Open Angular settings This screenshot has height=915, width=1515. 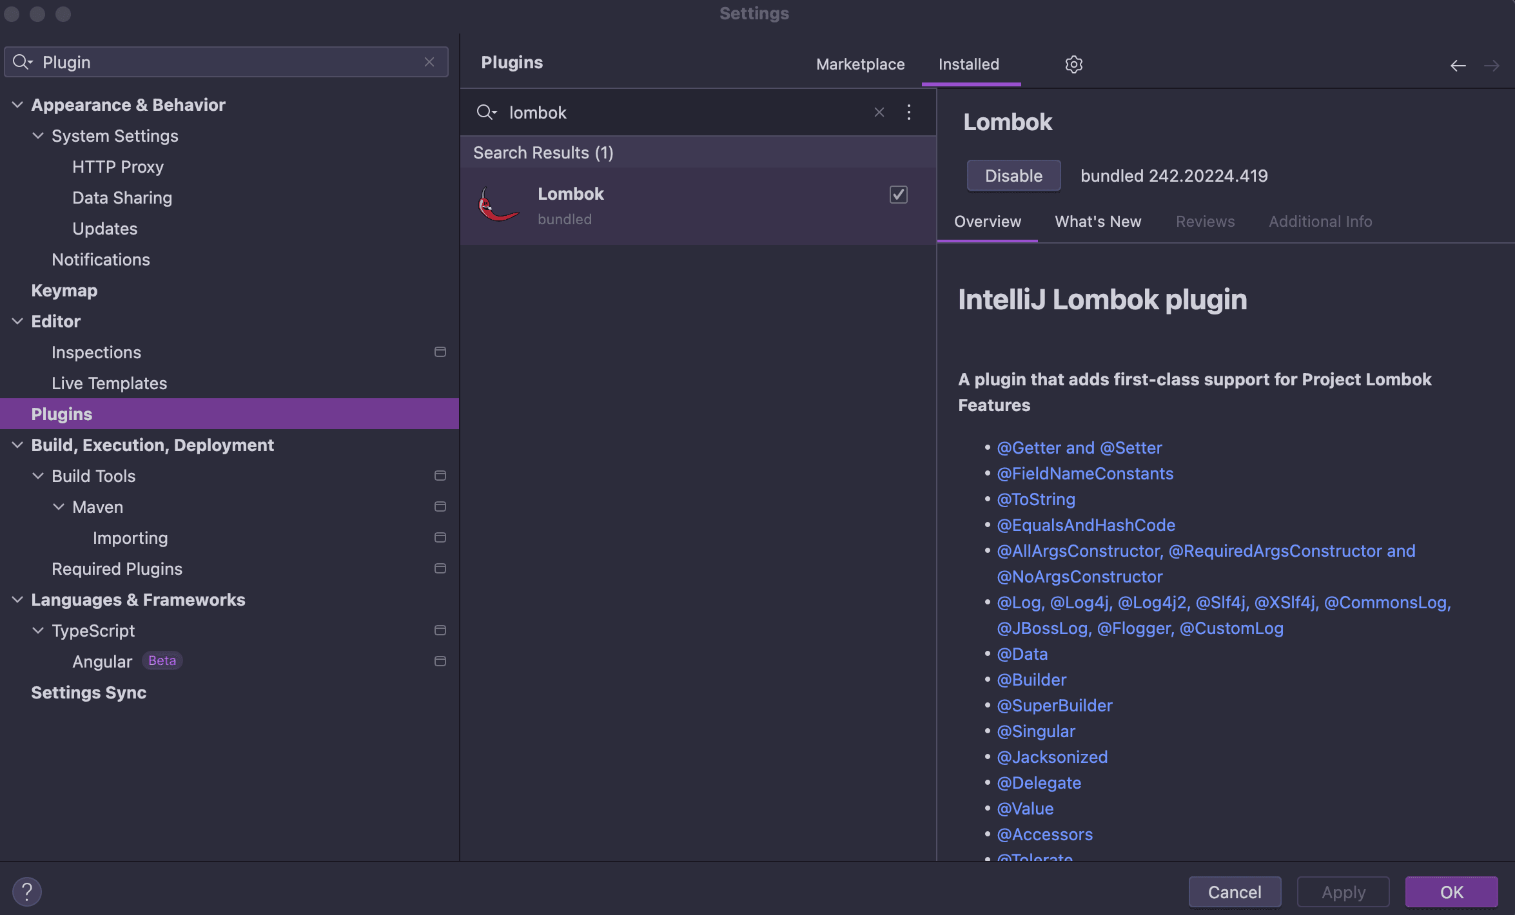102,661
